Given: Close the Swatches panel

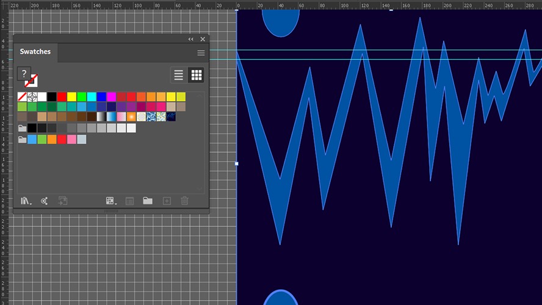Looking at the screenshot, I should coord(203,39).
